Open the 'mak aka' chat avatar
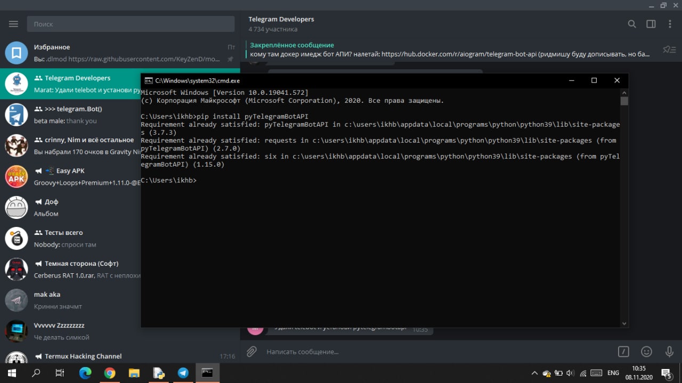 click(x=17, y=300)
